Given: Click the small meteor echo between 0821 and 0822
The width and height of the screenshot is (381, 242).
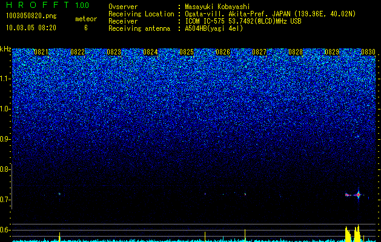Looking at the screenshot, I should coord(59,194).
